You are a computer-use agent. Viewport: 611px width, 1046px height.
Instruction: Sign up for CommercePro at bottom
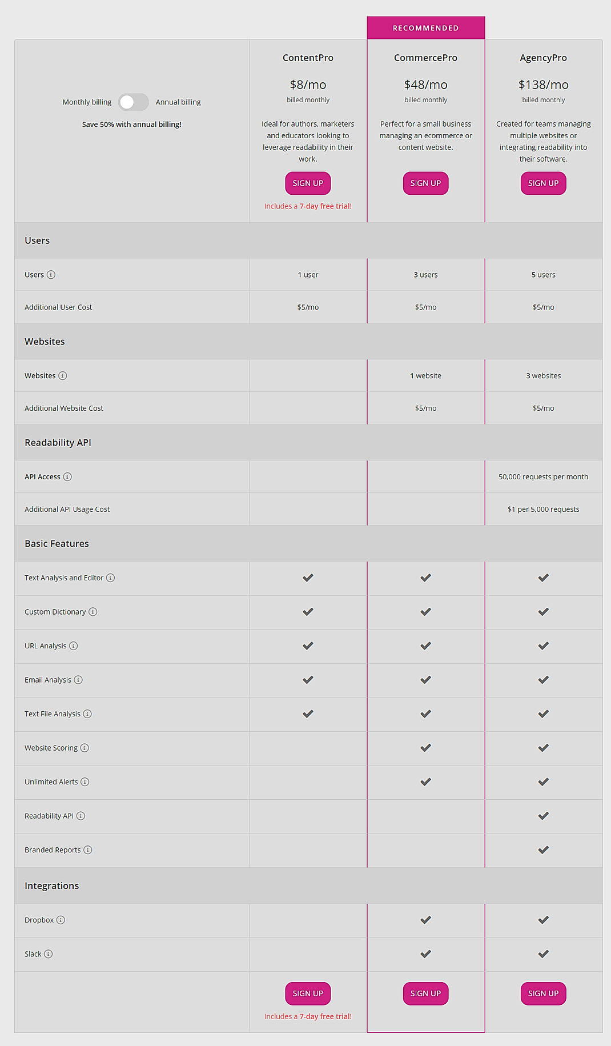(x=425, y=993)
